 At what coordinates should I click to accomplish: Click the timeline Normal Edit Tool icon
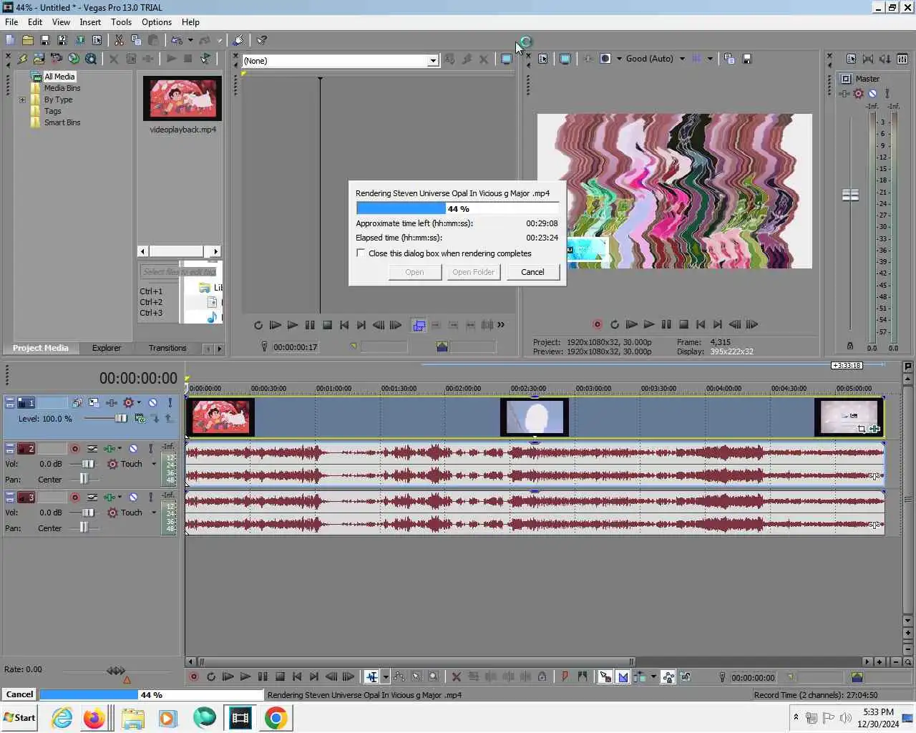click(371, 676)
